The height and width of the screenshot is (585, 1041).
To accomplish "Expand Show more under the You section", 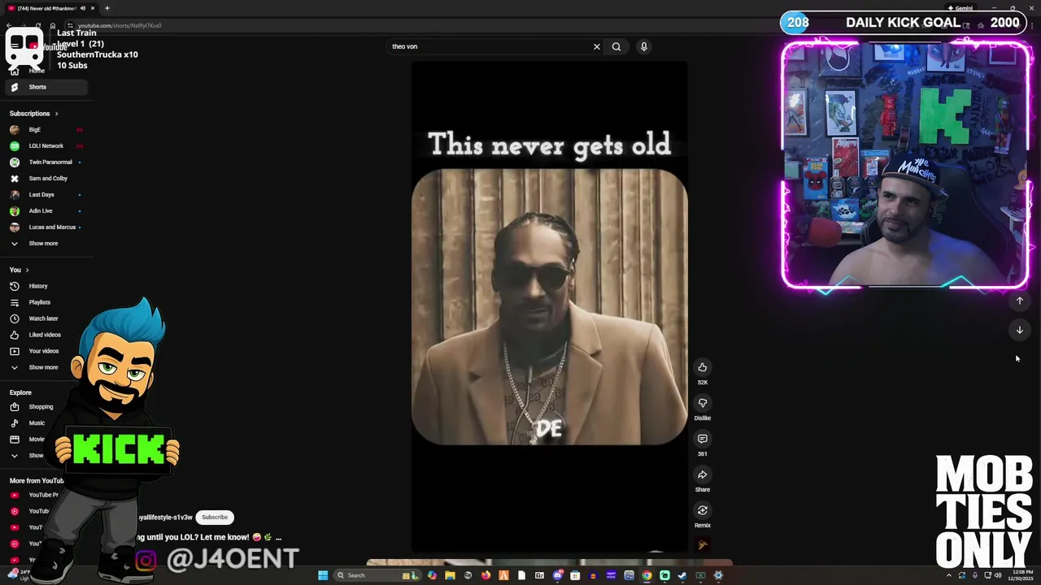I will (x=43, y=367).
